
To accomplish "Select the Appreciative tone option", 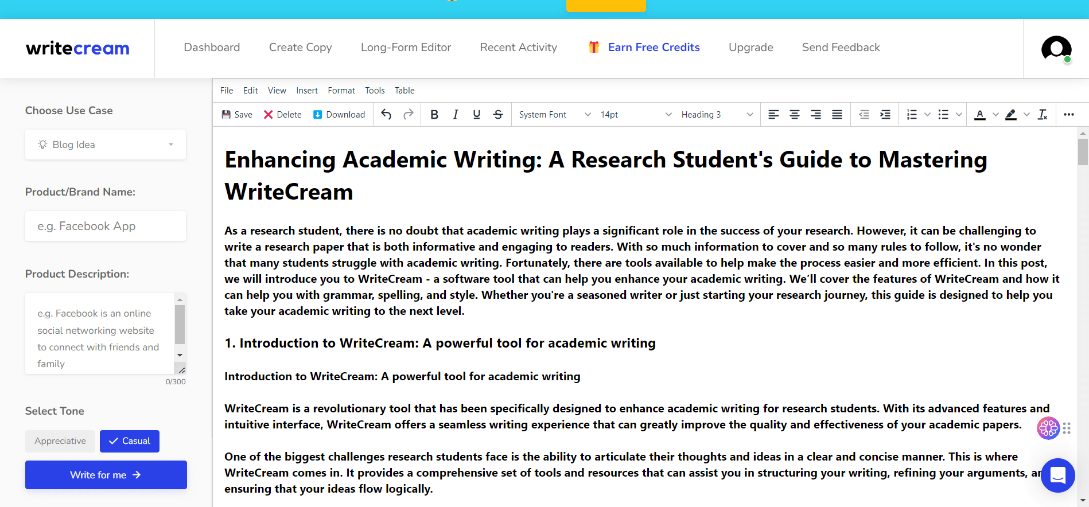I will (60, 441).
